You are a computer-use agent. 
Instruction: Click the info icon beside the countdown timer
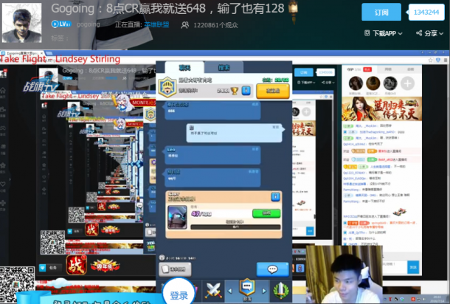(x=162, y=258)
